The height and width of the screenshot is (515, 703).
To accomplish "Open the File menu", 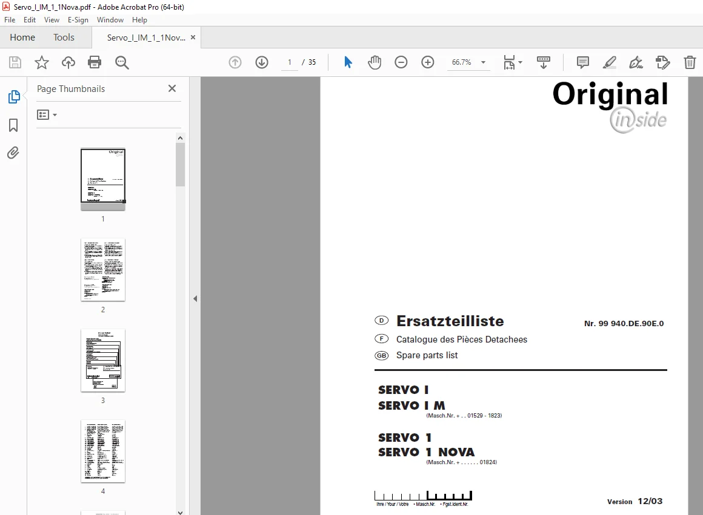I will tap(10, 20).
